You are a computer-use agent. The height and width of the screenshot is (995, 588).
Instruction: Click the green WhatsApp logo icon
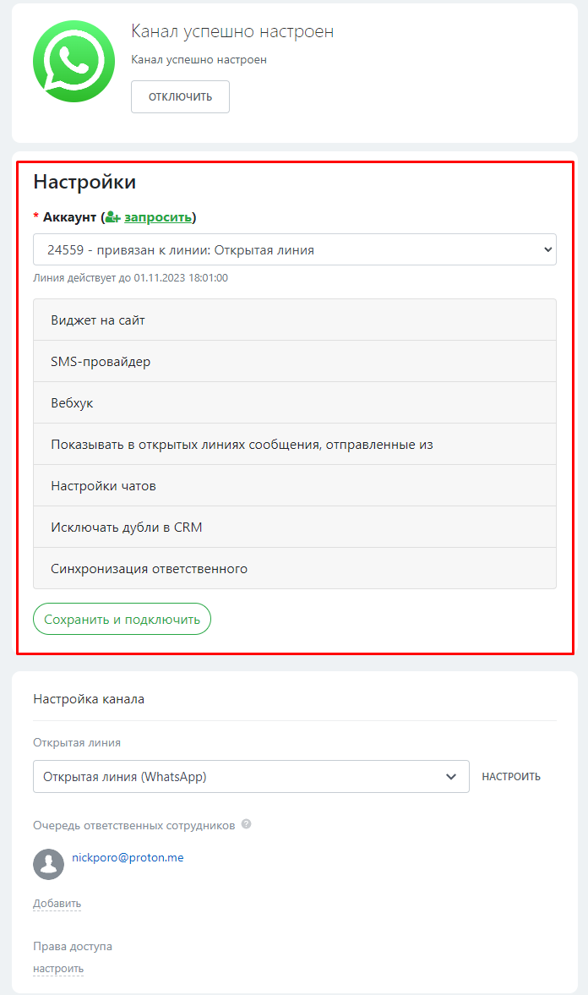tap(73, 62)
